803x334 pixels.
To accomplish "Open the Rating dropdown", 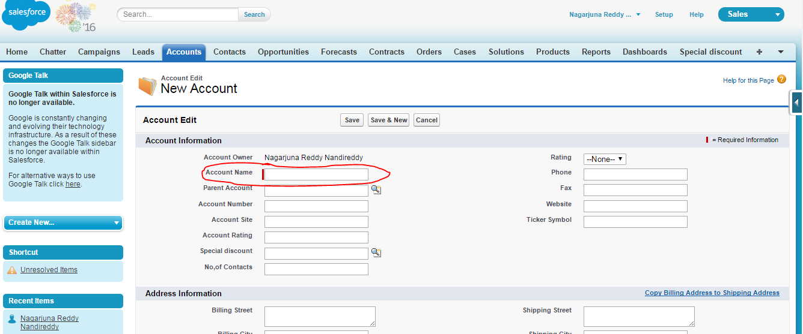I will pyautogui.click(x=605, y=159).
